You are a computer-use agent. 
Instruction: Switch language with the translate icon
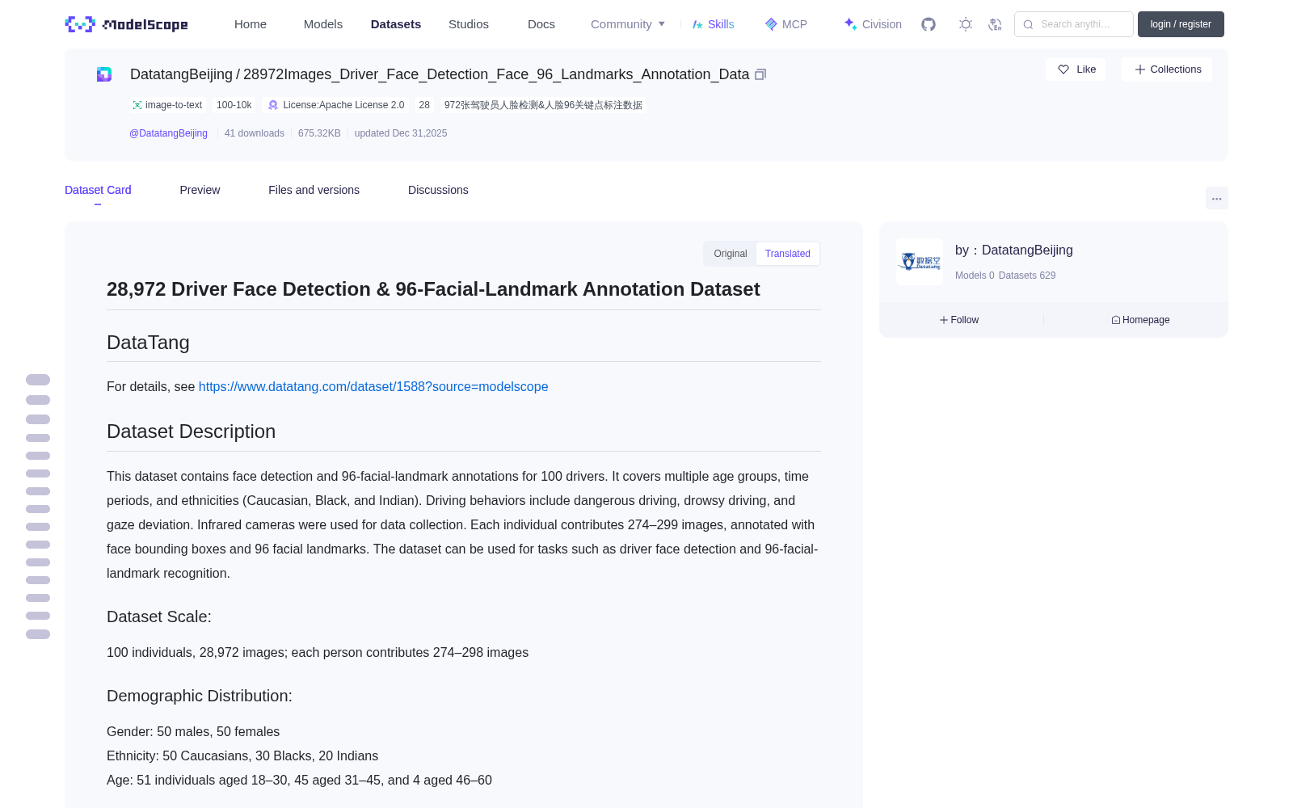(996, 24)
